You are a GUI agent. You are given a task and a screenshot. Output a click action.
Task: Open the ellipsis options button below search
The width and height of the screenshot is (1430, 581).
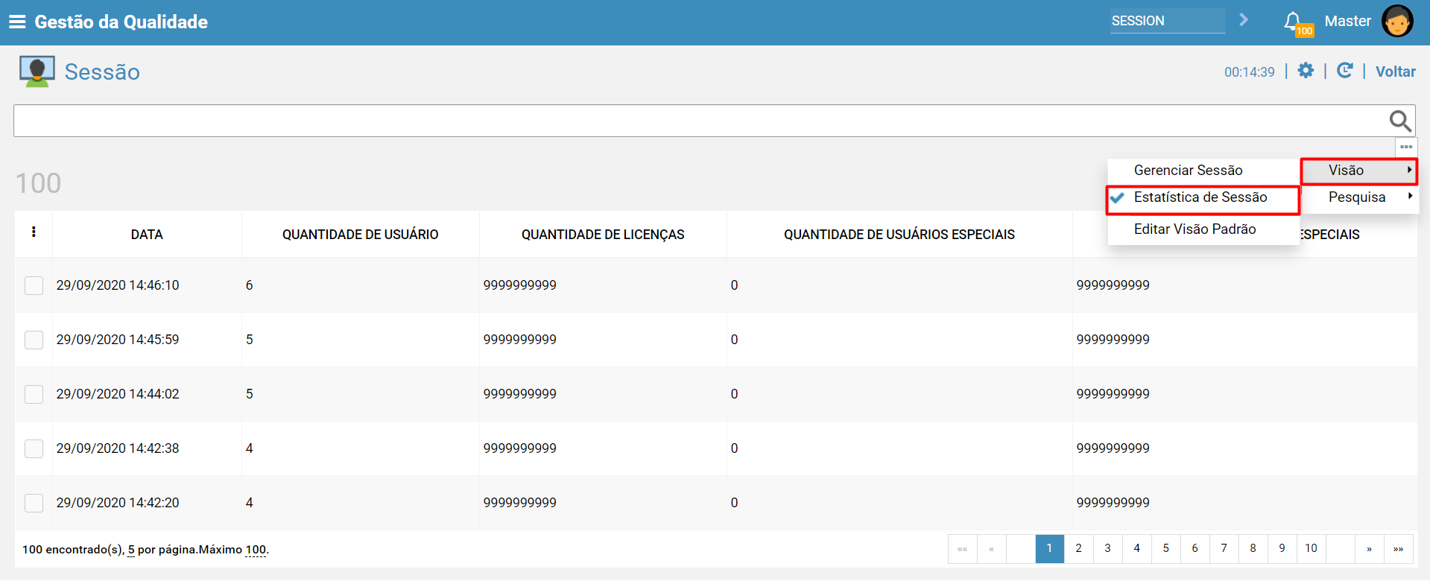[x=1406, y=147]
